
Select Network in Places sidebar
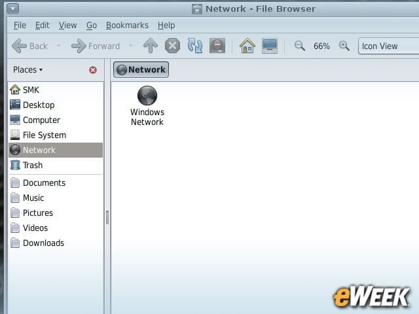56,150
